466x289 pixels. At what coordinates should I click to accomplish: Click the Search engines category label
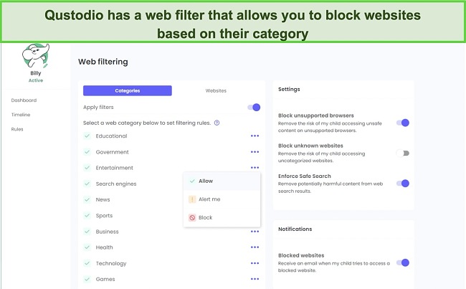[x=116, y=184]
